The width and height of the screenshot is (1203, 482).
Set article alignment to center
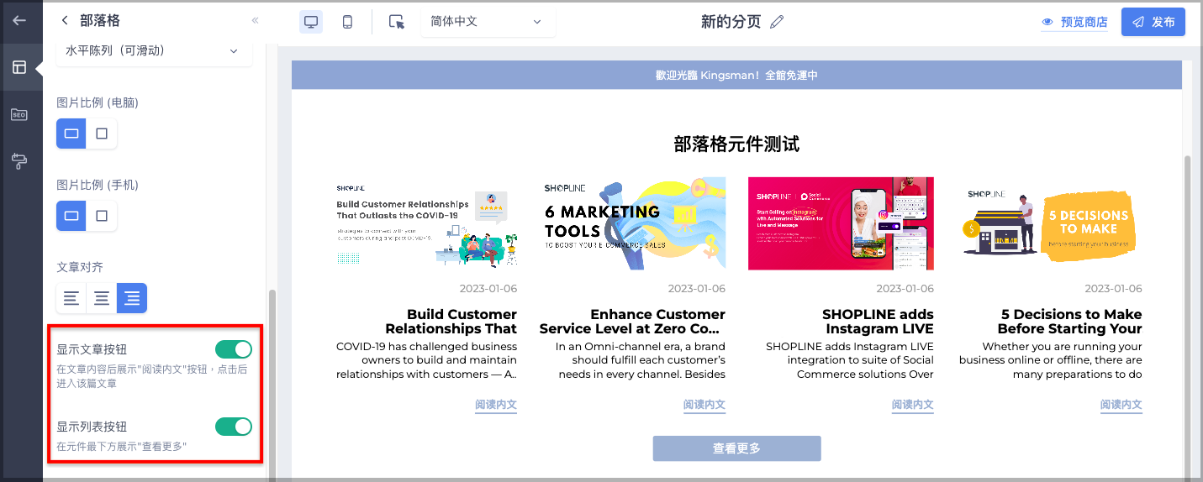click(x=102, y=298)
